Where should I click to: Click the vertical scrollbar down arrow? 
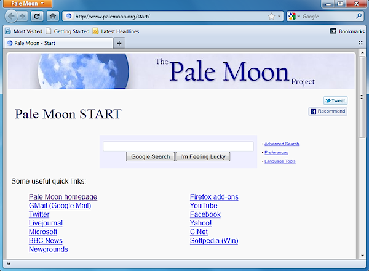click(362, 255)
